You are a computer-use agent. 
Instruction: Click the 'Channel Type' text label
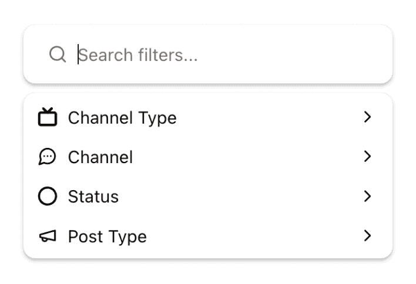click(122, 118)
